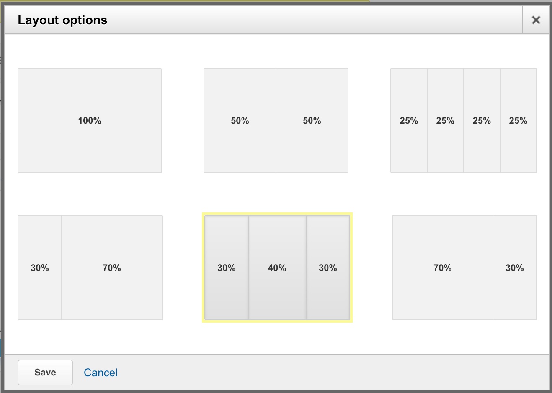This screenshot has height=393, width=552.
Task: Click the right 50% column of two-column layout
Action: click(x=312, y=120)
